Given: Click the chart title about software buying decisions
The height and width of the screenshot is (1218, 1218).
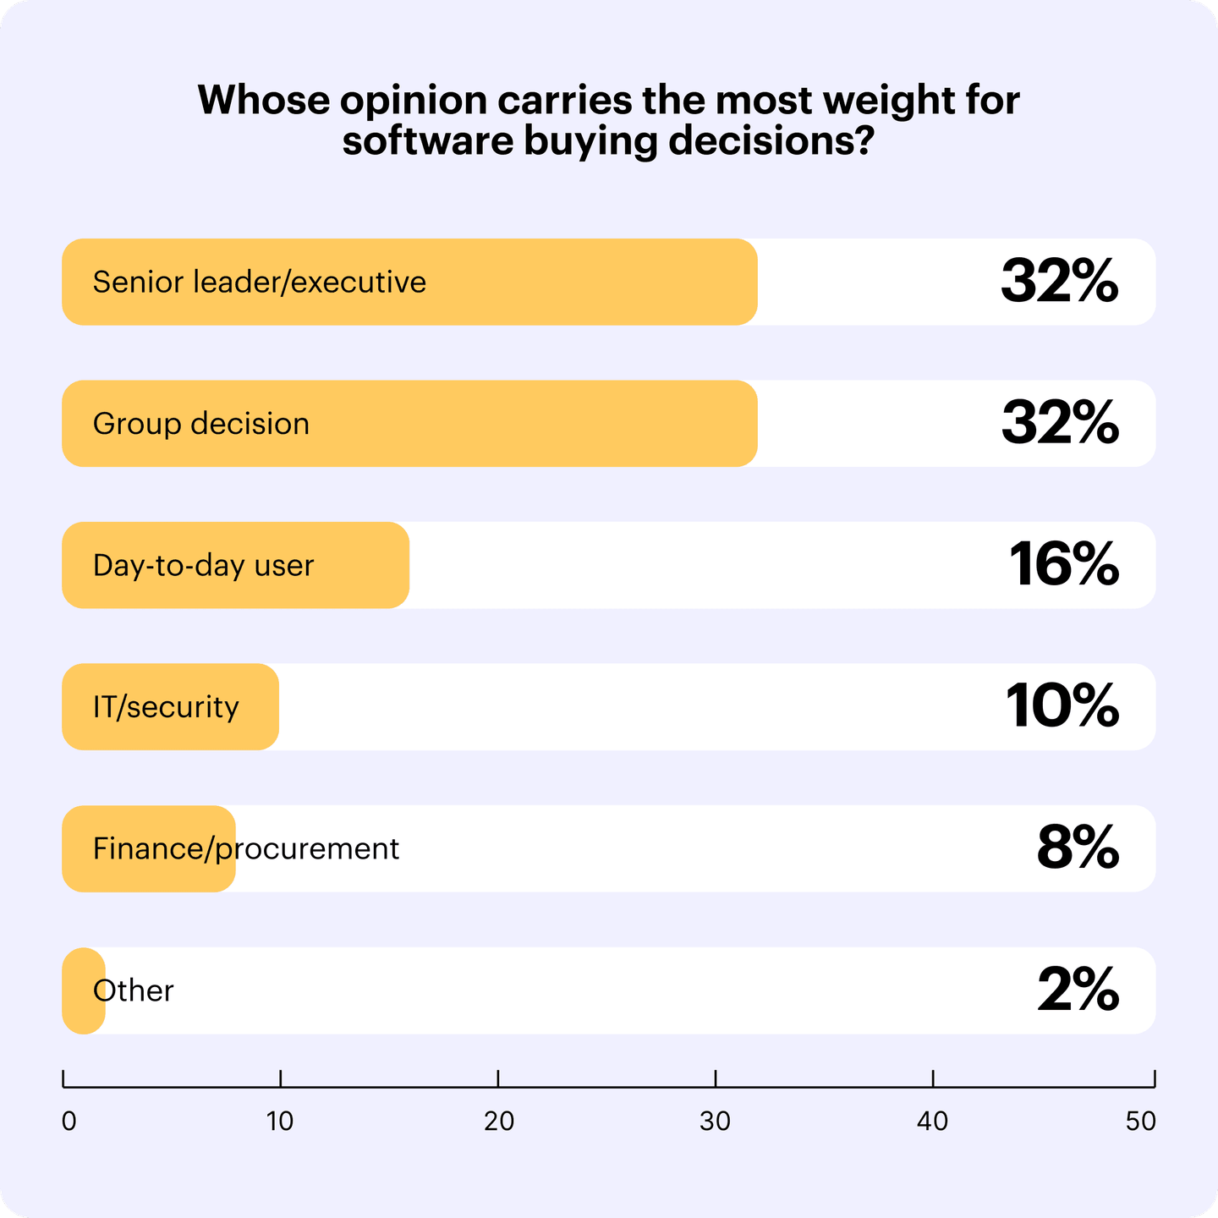Looking at the screenshot, I should click(608, 120).
